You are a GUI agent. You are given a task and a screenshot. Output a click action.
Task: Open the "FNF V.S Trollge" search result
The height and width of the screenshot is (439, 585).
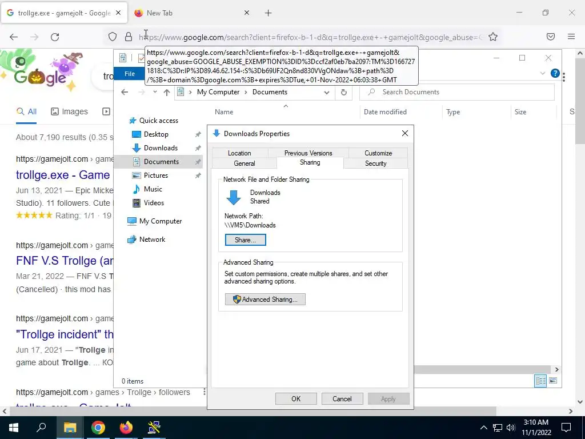[64, 261]
